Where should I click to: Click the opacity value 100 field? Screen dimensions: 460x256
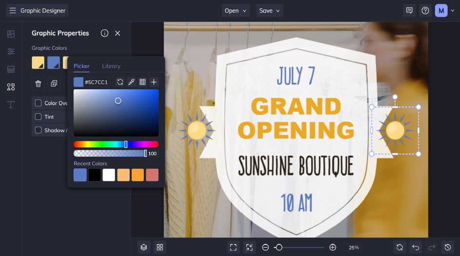tap(153, 154)
